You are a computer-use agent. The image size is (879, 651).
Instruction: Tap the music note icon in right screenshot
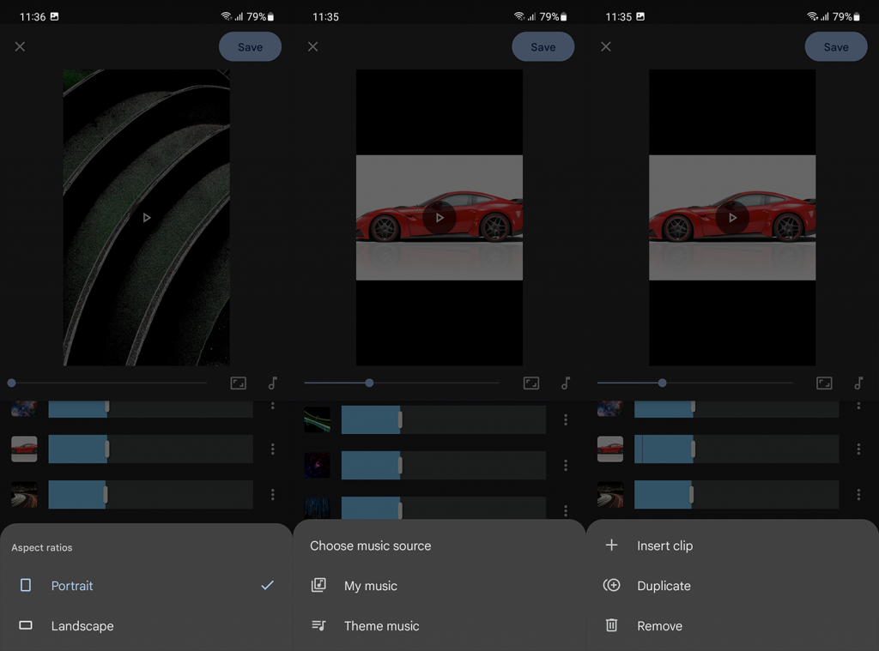pos(858,383)
